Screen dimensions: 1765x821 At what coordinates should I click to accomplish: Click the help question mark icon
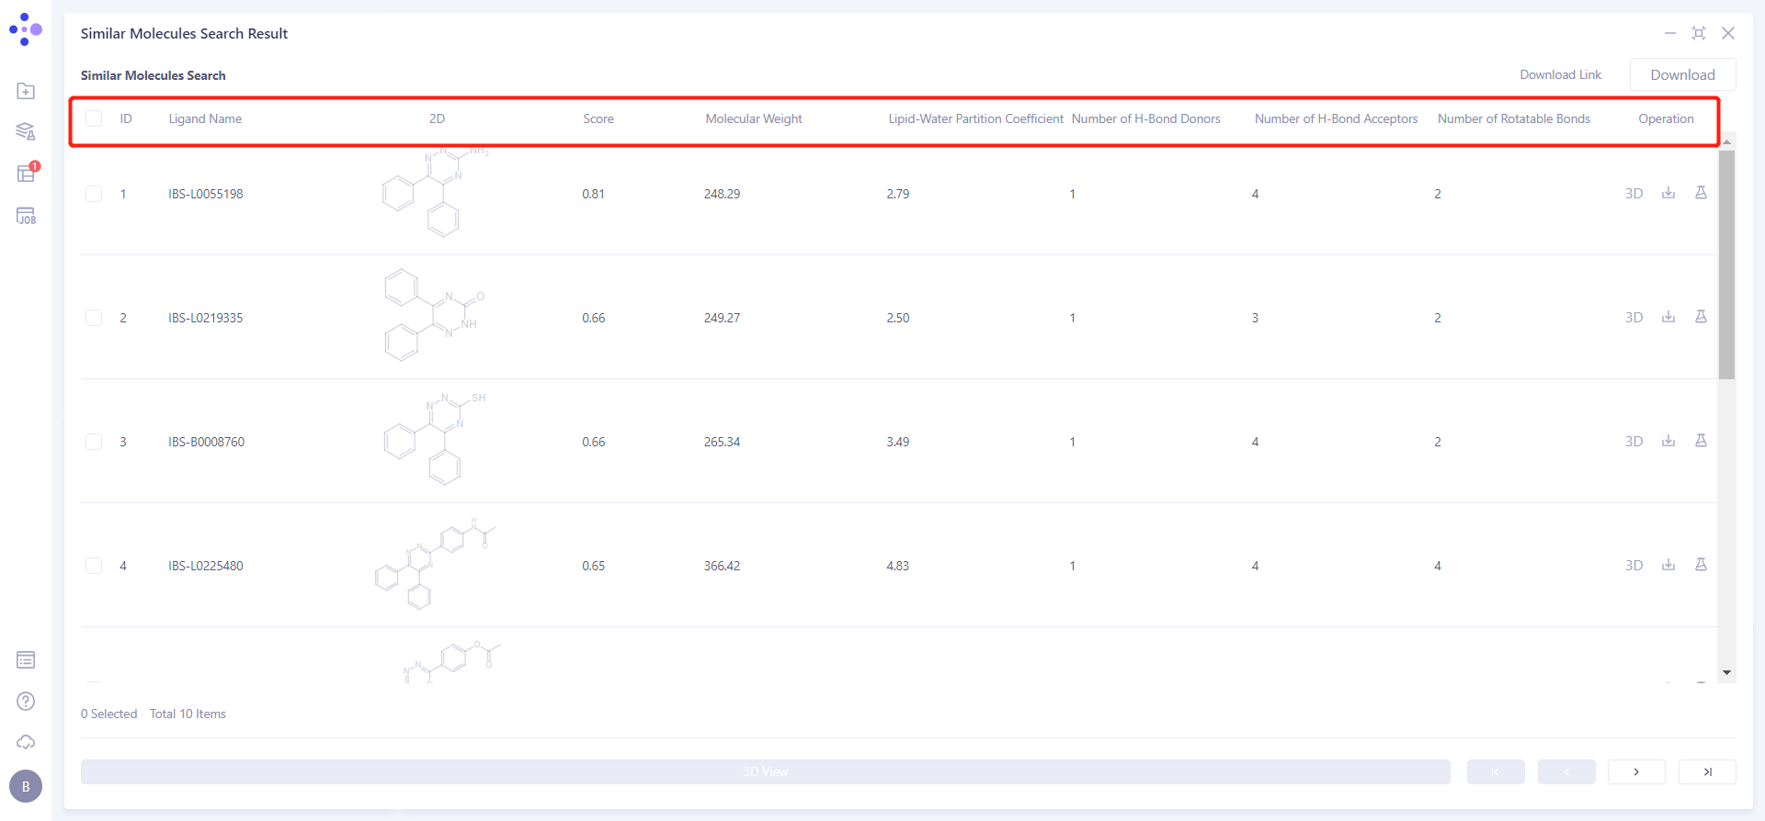[x=26, y=701]
